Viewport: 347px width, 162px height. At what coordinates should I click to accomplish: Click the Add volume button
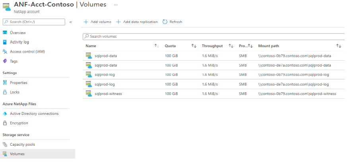97,22
